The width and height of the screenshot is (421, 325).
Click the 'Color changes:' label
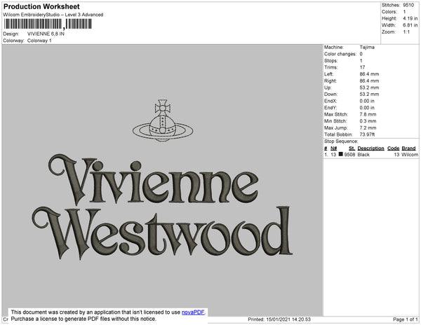click(x=340, y=54)
